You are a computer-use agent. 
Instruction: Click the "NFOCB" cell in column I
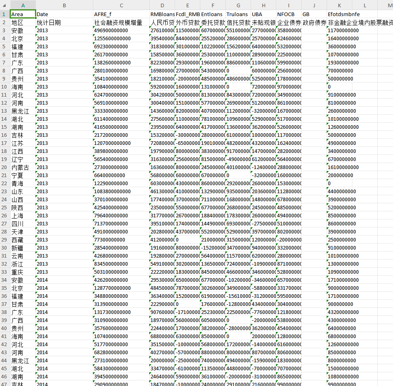click(288, 14)
